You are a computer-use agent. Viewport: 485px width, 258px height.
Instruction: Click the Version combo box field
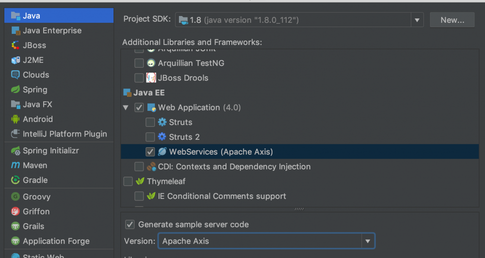pos(266,241)
